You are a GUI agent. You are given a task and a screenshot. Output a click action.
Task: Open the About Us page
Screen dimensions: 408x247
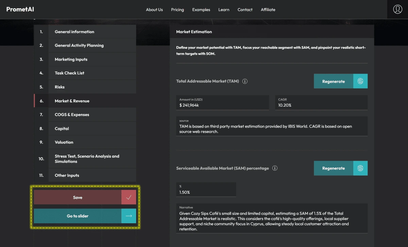(154, 9)
